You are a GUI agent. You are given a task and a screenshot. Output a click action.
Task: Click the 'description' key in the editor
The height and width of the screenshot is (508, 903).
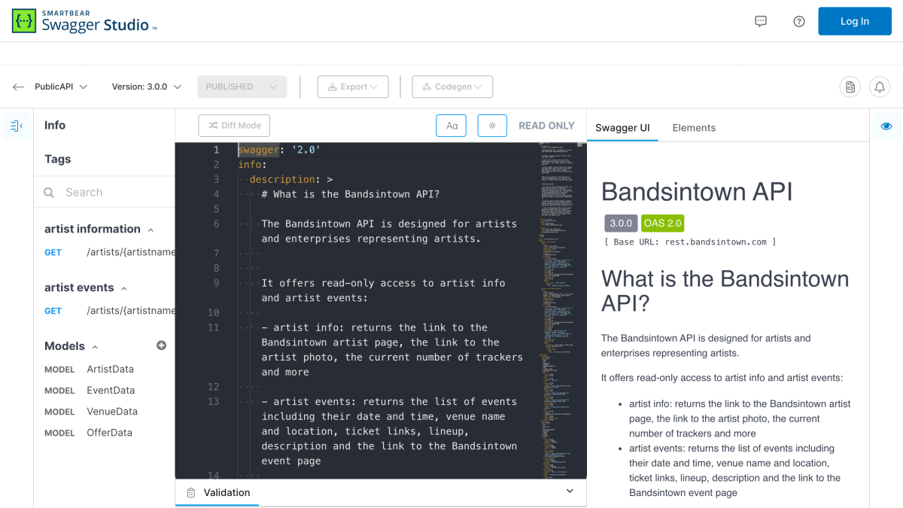[282, 179]
